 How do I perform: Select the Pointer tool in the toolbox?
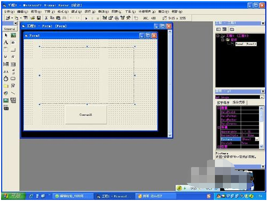pos(6,36)
